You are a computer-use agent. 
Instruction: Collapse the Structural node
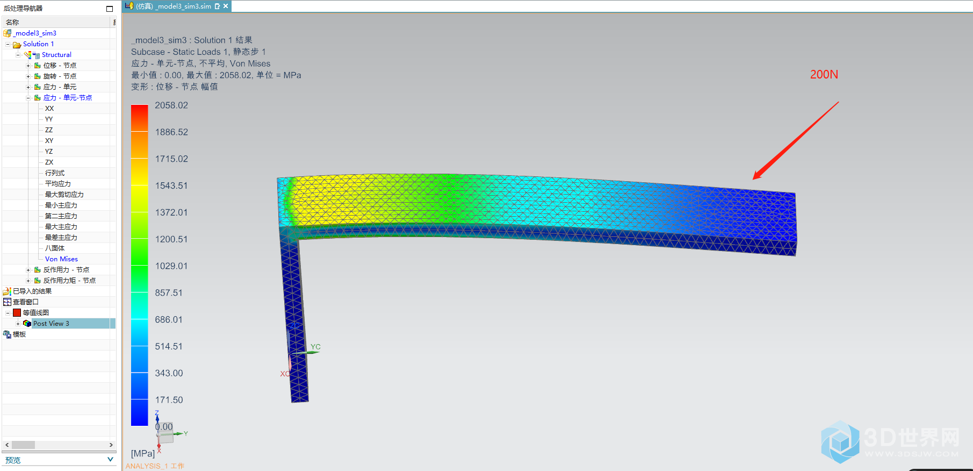pos(18,55)
